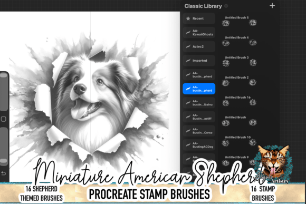Tap the undo arrow in left sidebar
The image size is (306, 204).
pyautogui.click(x=3, y=173)
